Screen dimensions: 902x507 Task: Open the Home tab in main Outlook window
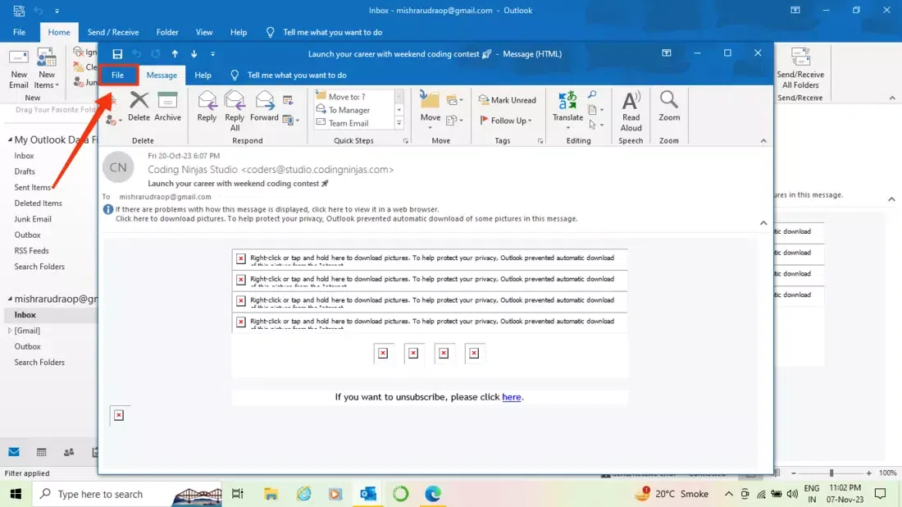click(x=59, y=32)
